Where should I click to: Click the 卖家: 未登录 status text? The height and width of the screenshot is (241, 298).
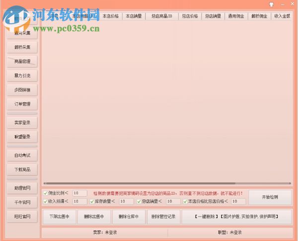click(105, 233)
